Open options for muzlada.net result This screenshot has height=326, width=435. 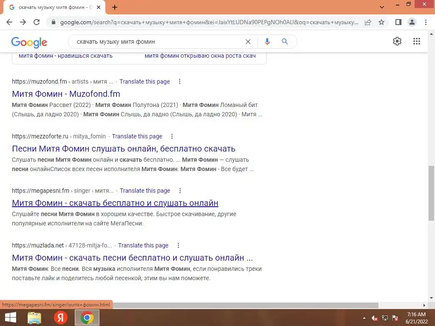coord(178,245)
